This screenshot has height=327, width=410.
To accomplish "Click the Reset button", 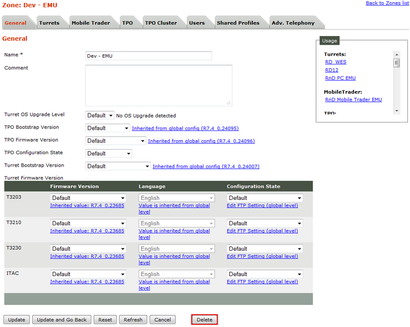I will coord(105,320).
